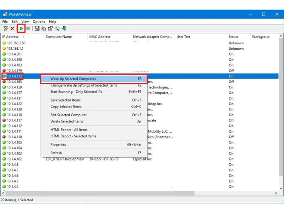284x213 pixels.
Task: Sort by the Computer Name column header
Action: (x=66, y=37)
